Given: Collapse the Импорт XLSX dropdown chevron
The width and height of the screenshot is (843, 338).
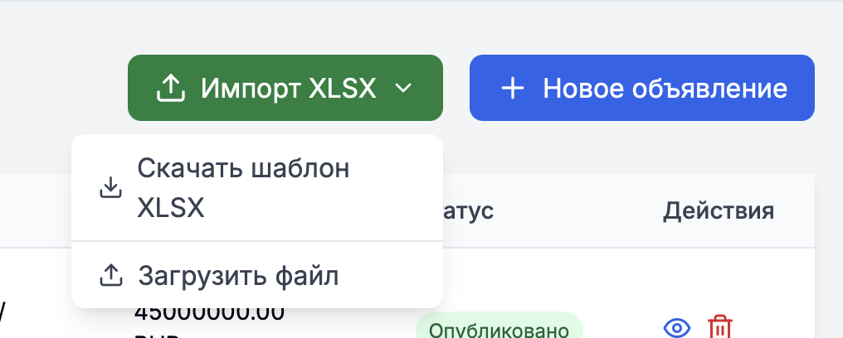Looking at the screenshot, I should click(x=403, y=88).
